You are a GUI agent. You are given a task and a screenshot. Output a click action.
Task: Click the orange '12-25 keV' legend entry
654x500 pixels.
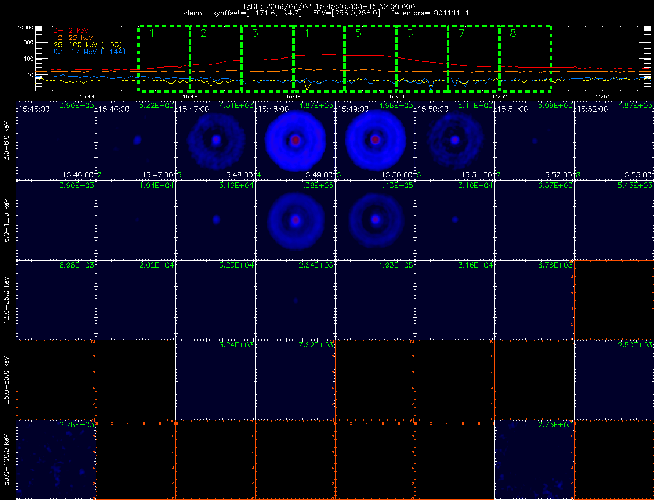(73, 38)
